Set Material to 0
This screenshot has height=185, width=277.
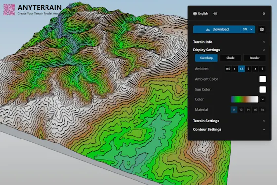tap(234, 110)
